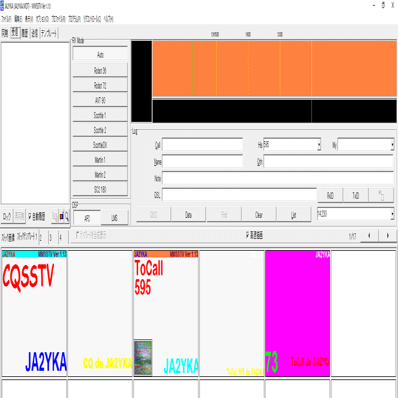Screen dimensions: 398x398
Task: Switch to the 送信 tab
Action: pos(35,33)
